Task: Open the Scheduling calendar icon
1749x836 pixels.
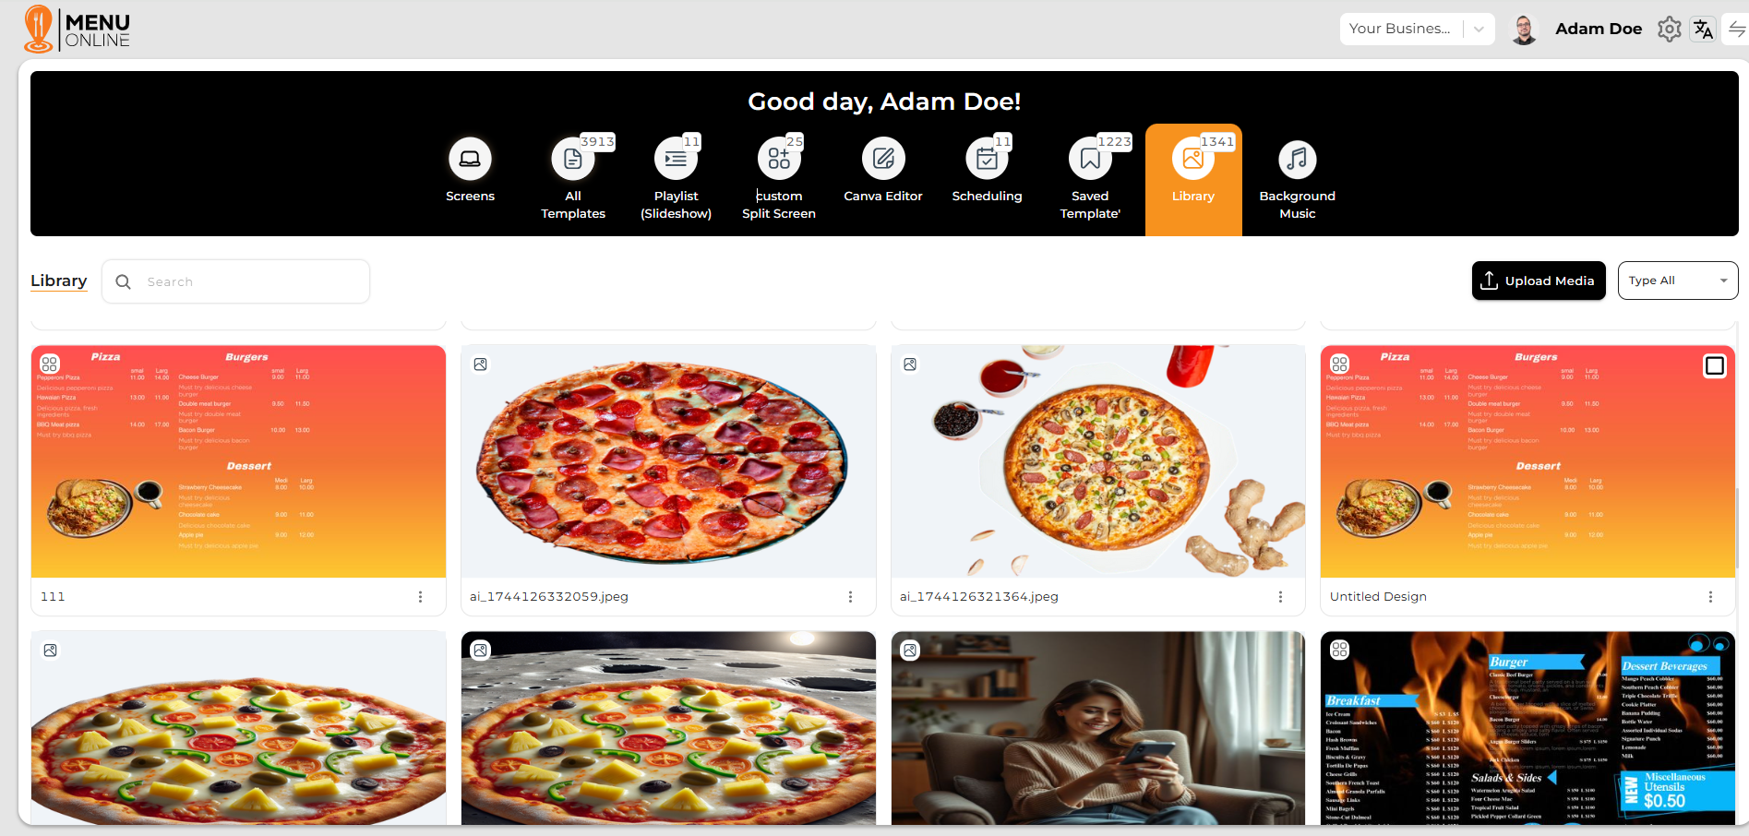Action: pos(987,159)
